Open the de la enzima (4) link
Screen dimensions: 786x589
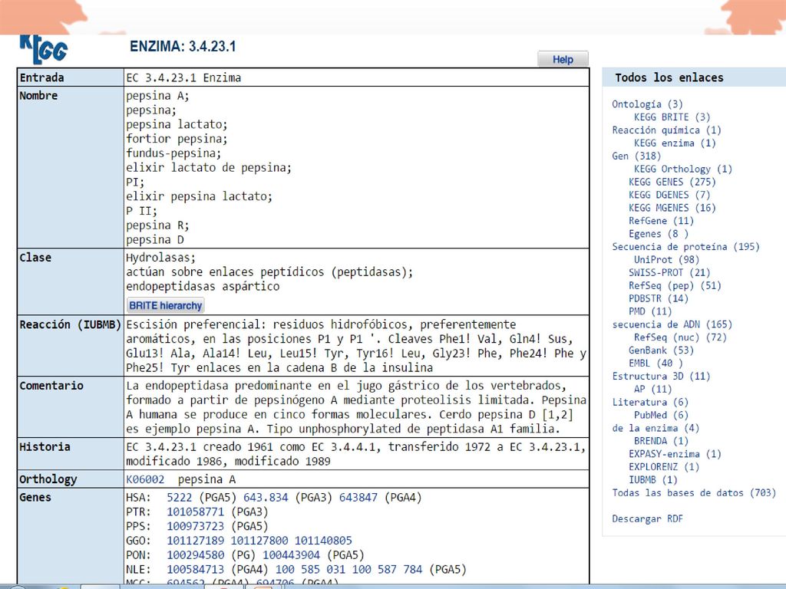pos(656,428)
